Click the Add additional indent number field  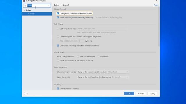coord(81,41)
